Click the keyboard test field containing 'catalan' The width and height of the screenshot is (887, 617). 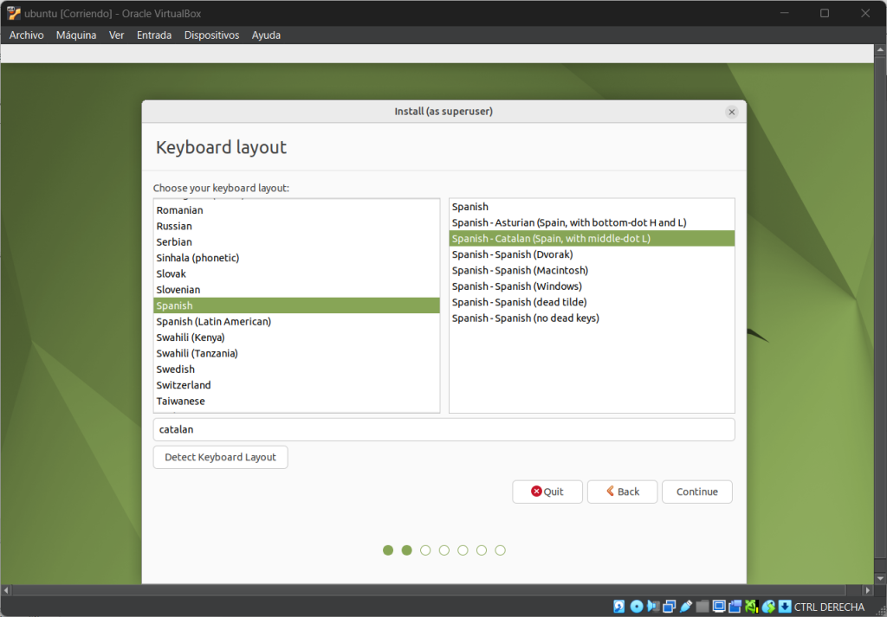[x=443, y=429]
